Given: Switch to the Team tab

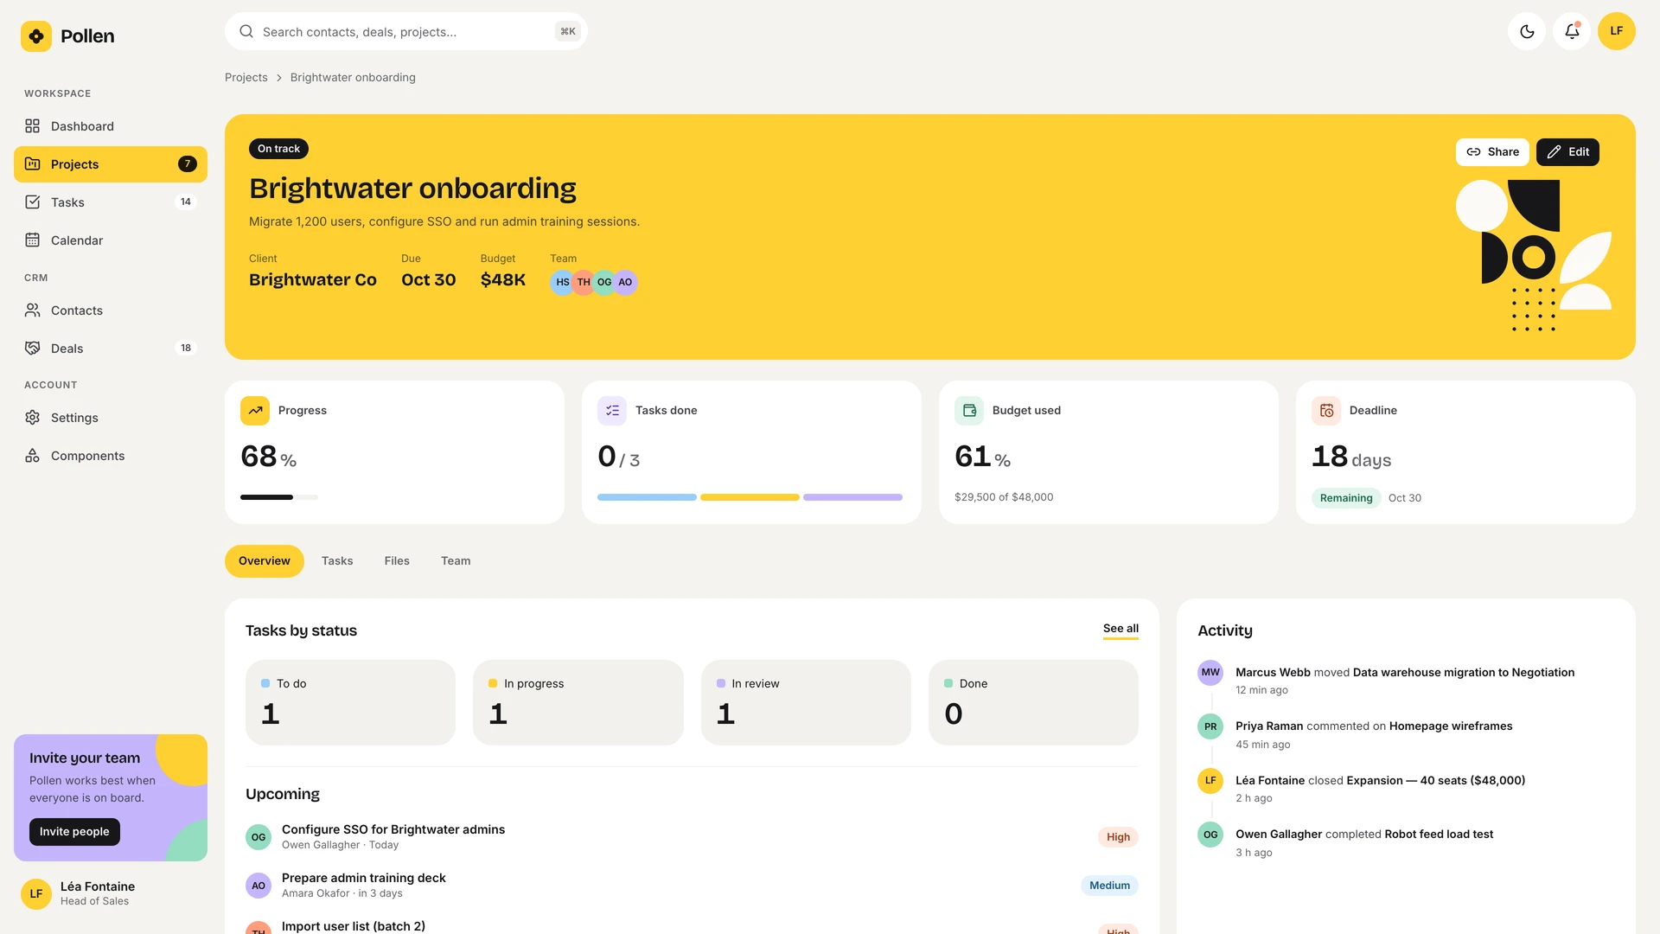Looking at the screenshot, I should click(456, 561).
